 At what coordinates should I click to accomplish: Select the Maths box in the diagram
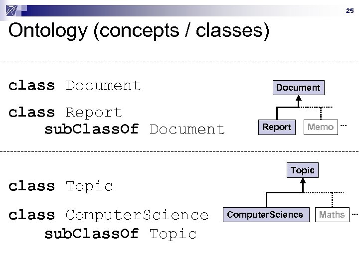click(332, 215)
